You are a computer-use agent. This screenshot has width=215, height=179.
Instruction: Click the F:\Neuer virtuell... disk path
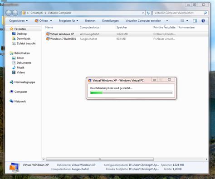point(164,39)
